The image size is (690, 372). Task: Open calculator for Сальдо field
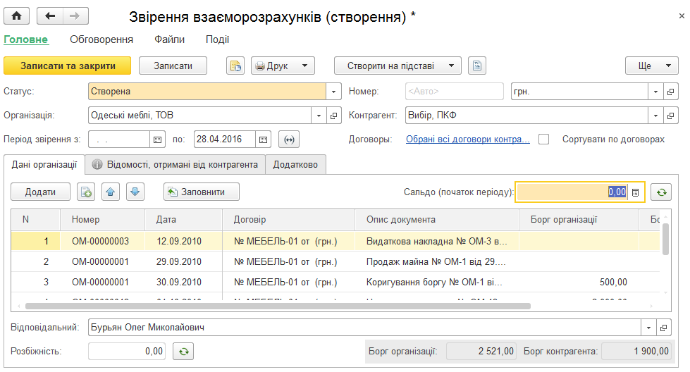(x=635, y=192)
